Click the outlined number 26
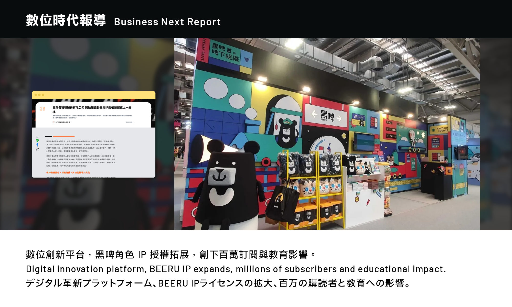The width and height of the screenshot is (512, 307). 42,109
